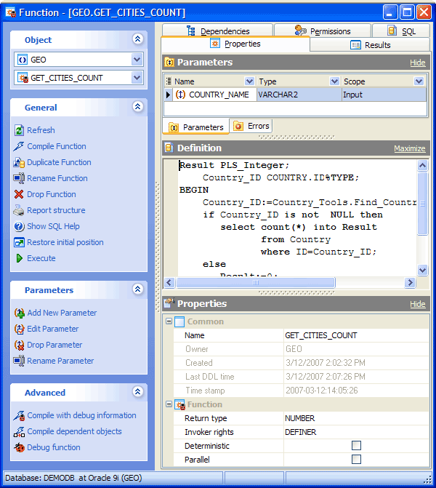Click the Duplicate Function icon
This screenshot has height=488, width=436.
pyautogui.click(x=19, y=162)
